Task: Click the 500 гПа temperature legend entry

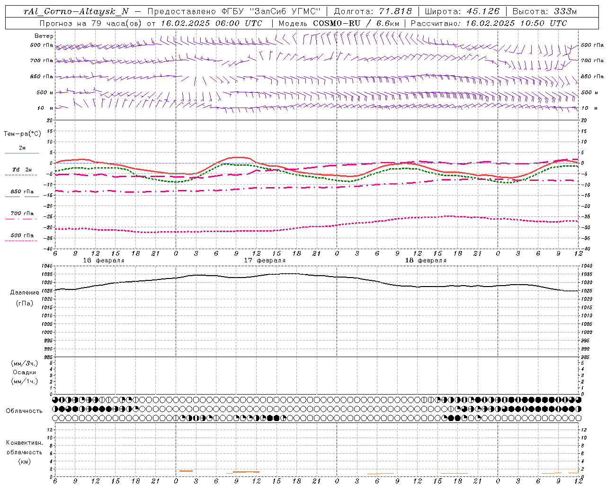Action: tap(22, 235)
